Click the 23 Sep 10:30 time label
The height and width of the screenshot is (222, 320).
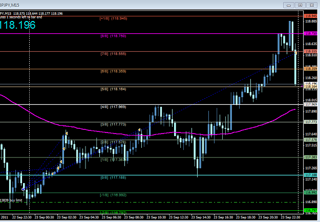[x=156, y=217]
